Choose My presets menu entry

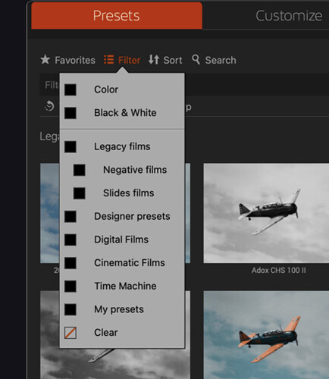(119, 309)
